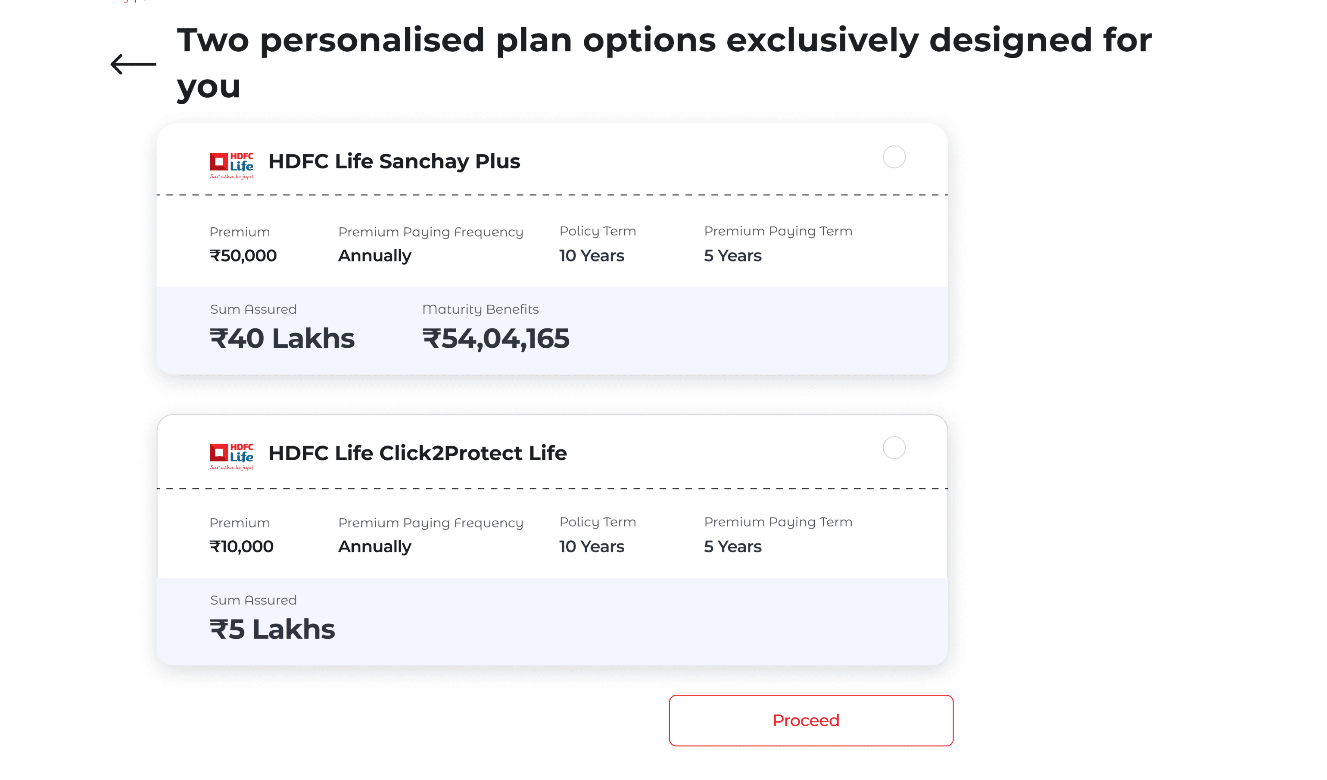Screen dimensions: 1327x780
Task: Click the HDFC Life Sanchay Plus title
Action: coord(394,161)
